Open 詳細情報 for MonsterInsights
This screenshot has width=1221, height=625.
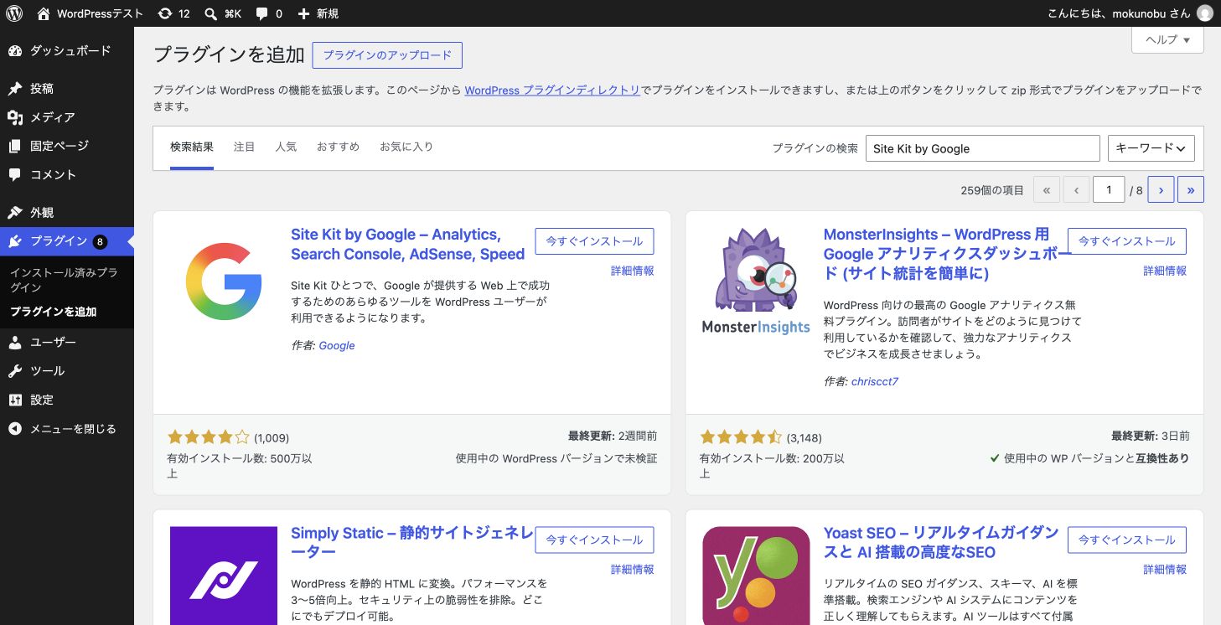click(x=1166, y=271)
